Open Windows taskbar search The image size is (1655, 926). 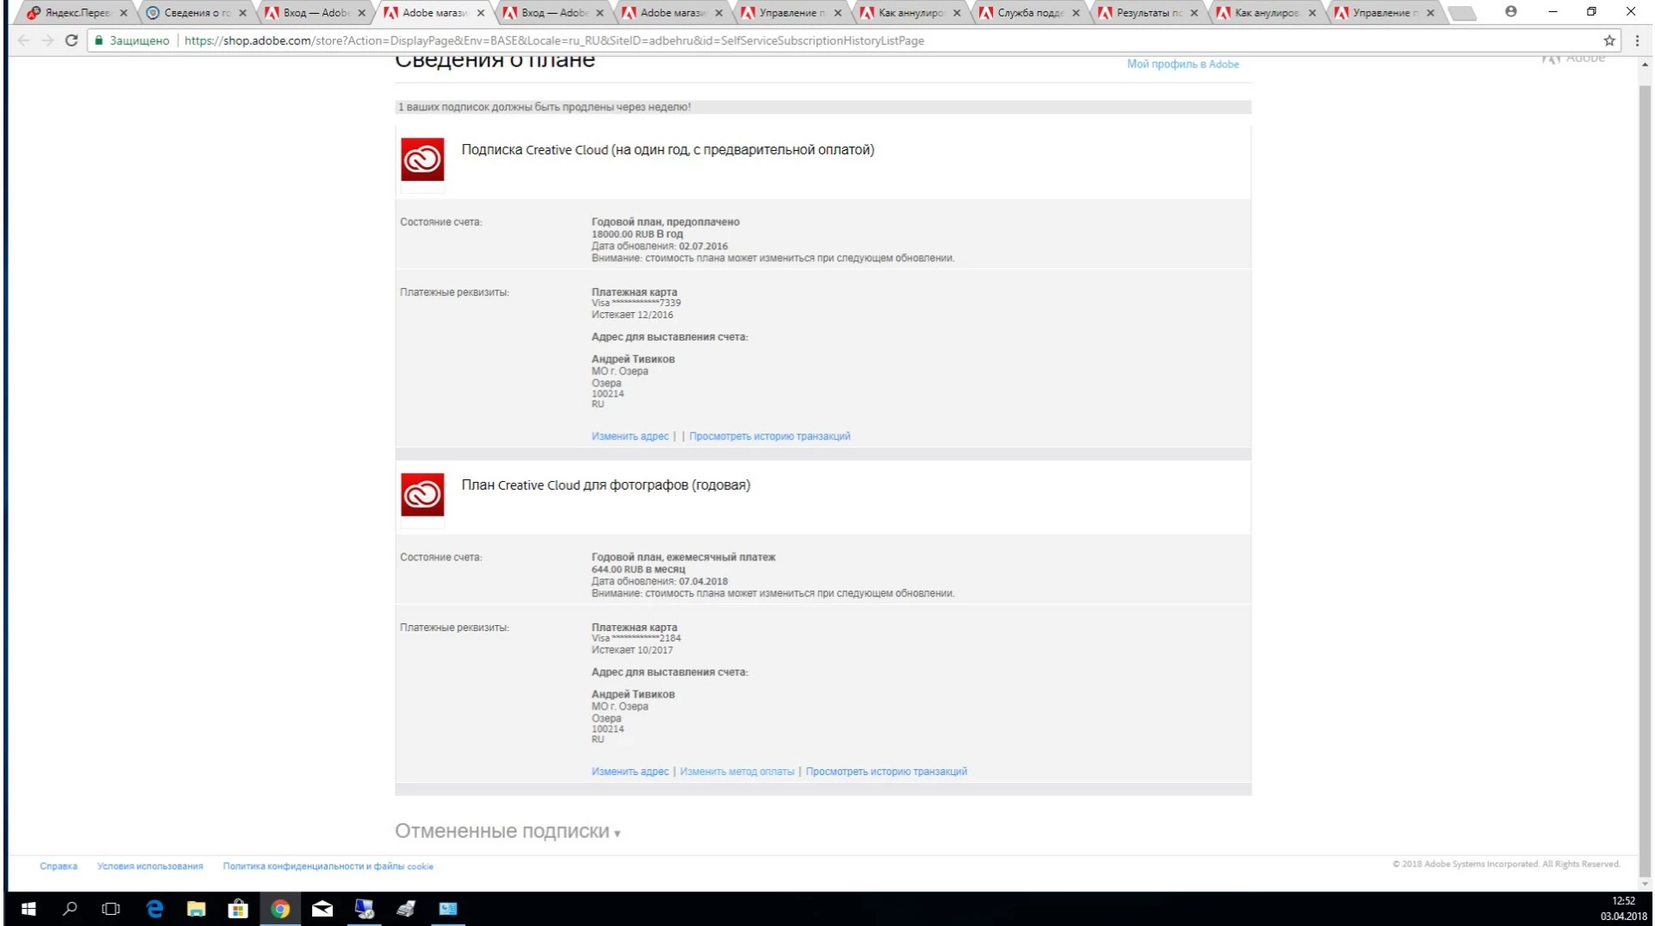70,909
